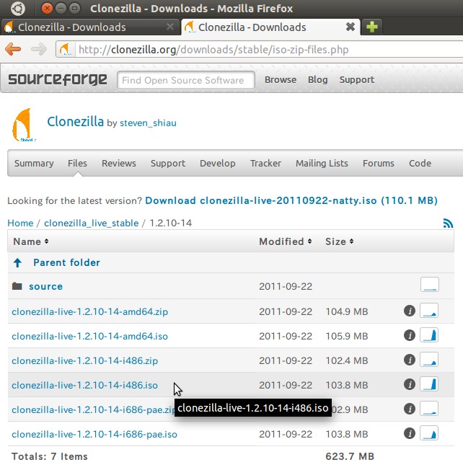Open download stats chart for i486.zip
Screen dimensions: 463x470
coord(429,360)
